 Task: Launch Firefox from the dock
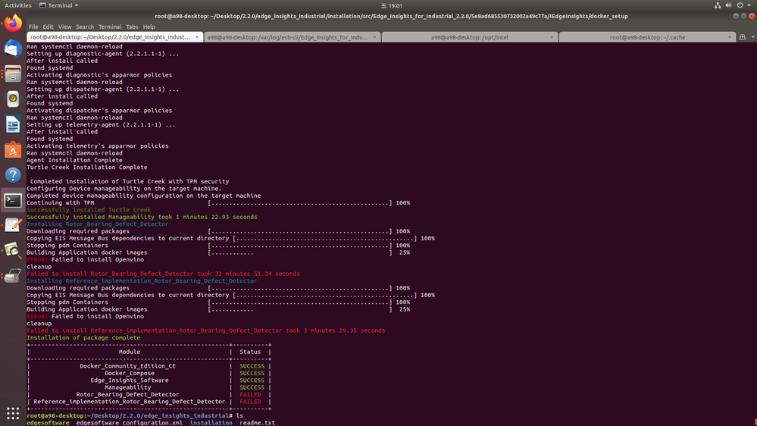(x=13, y=23)
